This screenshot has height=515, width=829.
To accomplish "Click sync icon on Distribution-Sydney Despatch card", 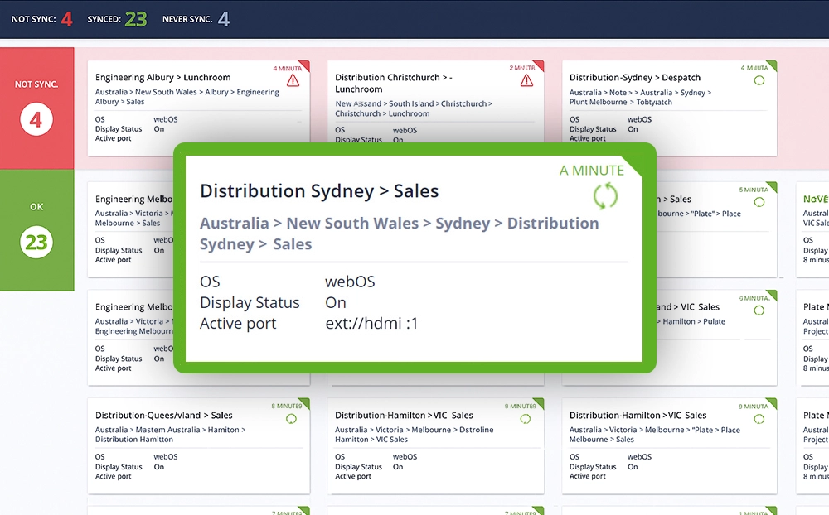I will click(x=759, y=80).
